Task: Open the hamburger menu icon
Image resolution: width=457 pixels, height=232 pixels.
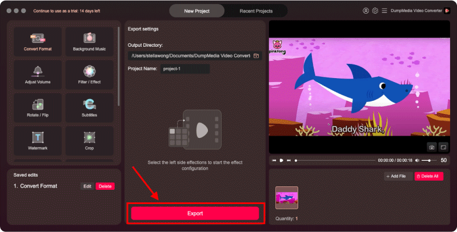Action: tap(384, 11)
